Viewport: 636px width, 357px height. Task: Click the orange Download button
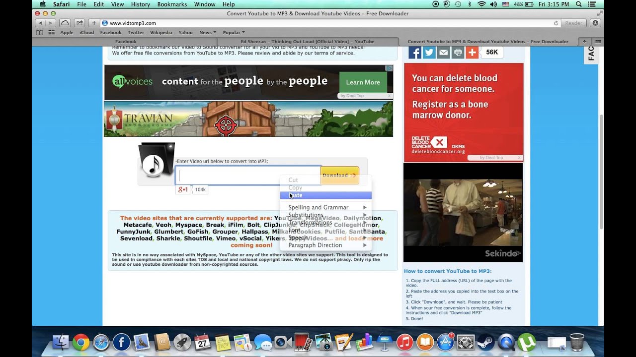(340, 175)
